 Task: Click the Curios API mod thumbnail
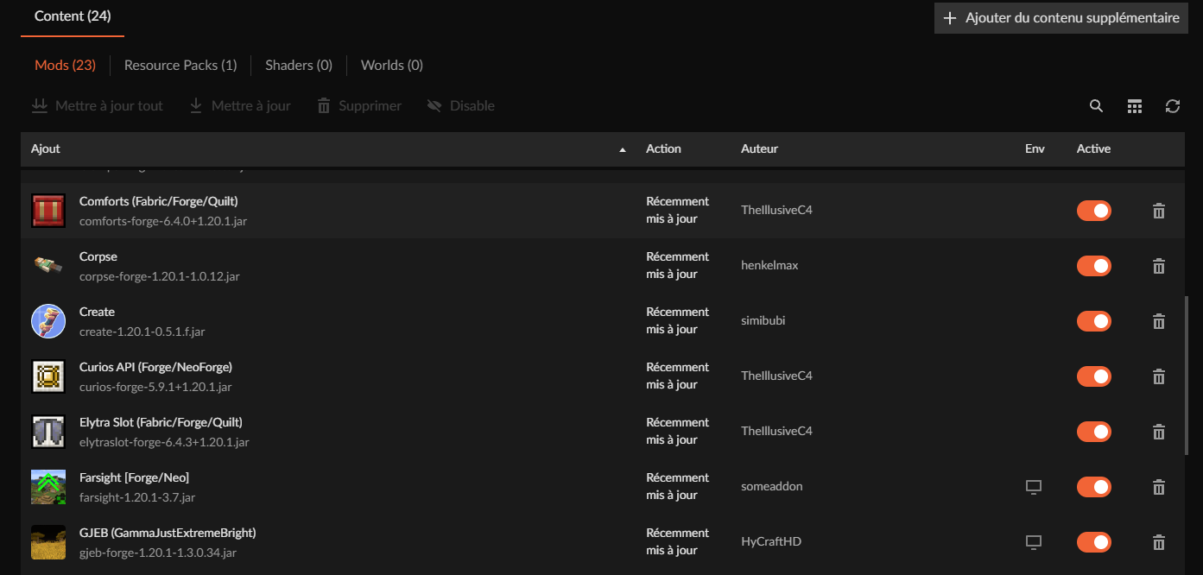pos(48,376)
